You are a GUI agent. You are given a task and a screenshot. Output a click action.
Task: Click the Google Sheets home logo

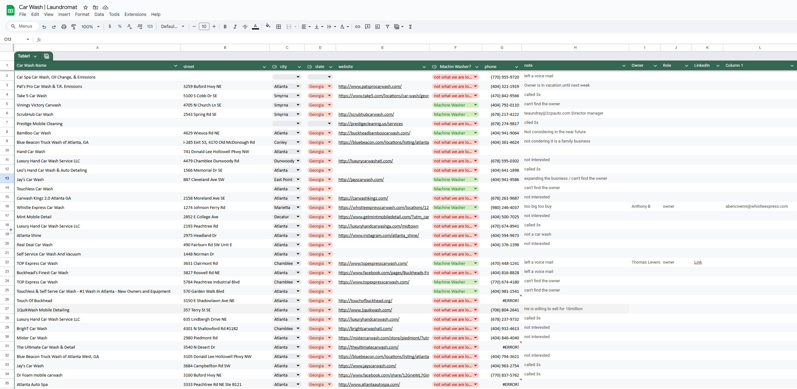[11, 11]
